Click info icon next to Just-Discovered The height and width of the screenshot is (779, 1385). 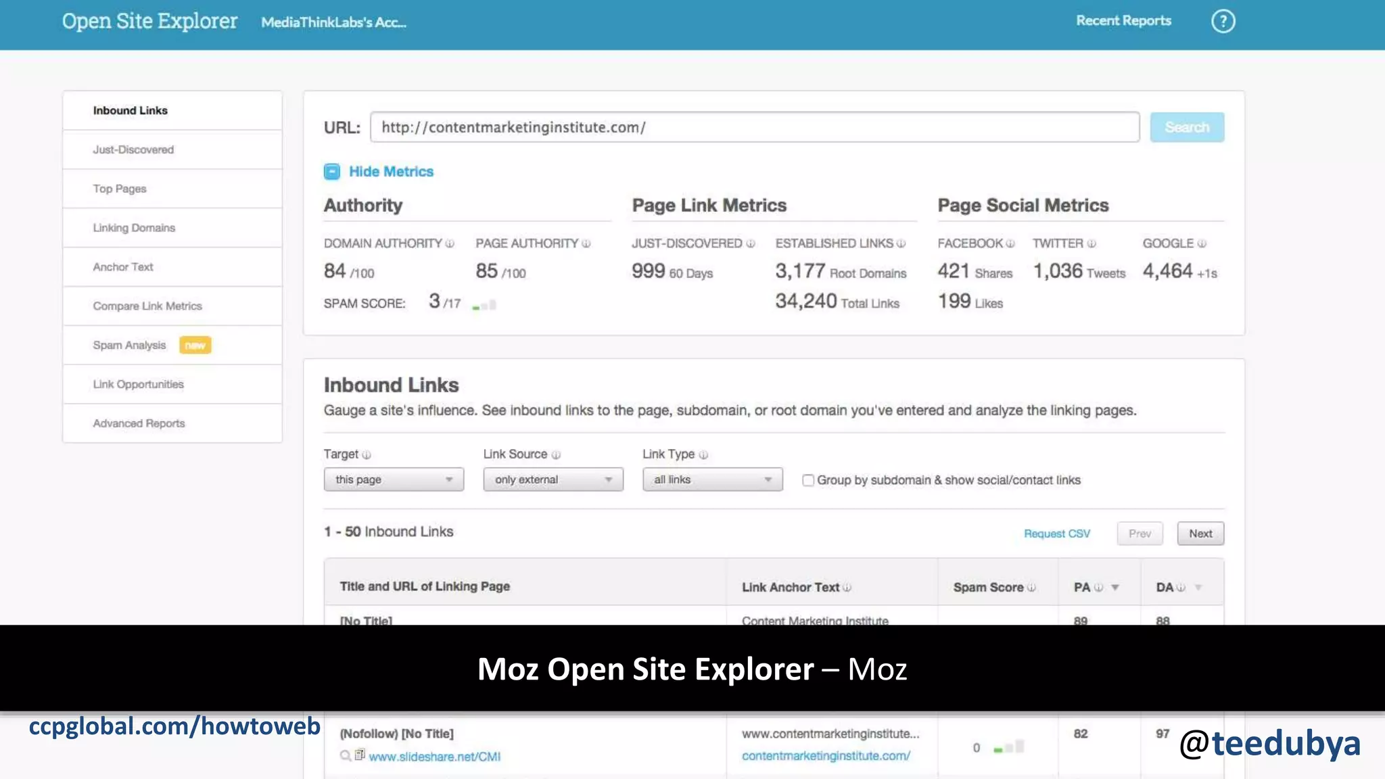(x=751, y=243)
